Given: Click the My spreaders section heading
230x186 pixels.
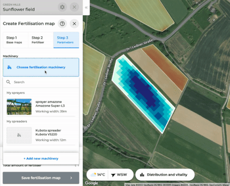Looking at the screenshot, I should pyautogui.click(x=17, y=121).
